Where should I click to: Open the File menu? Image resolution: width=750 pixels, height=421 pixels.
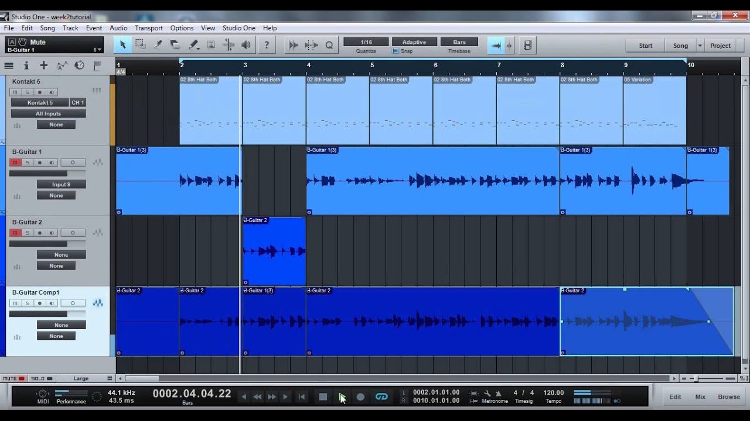[x=9, y=28]
